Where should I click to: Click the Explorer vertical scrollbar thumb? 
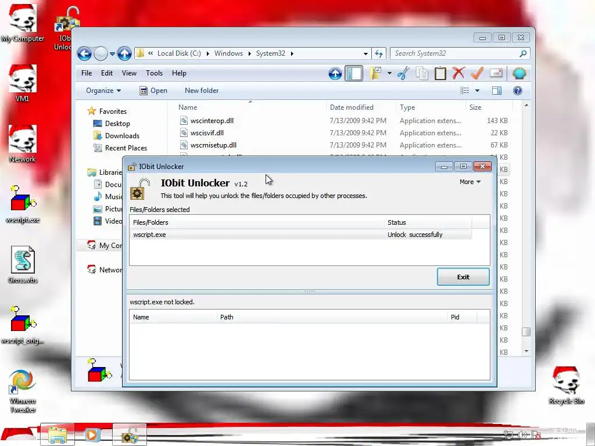526,332
